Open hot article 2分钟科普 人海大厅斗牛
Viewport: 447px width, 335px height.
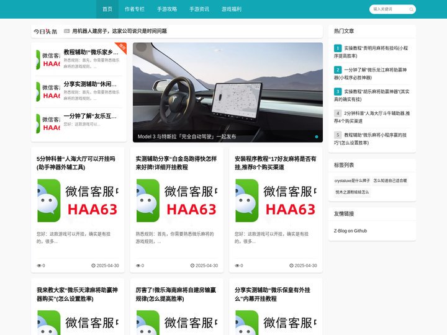pyautogui.click(x=372, y=117)
